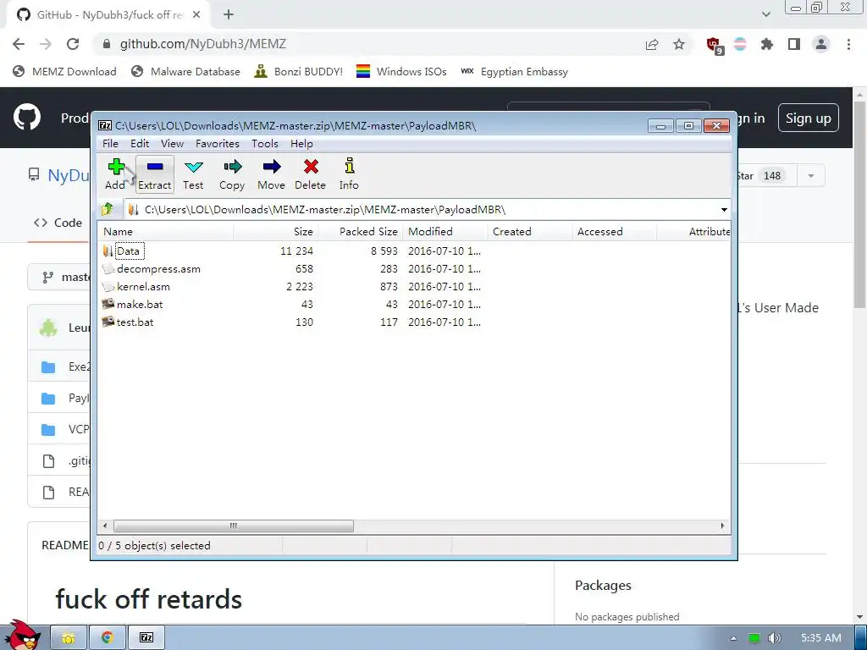
Task: Open the Egyptian Embassy bookmark
Action: click(x=514, y=71)
